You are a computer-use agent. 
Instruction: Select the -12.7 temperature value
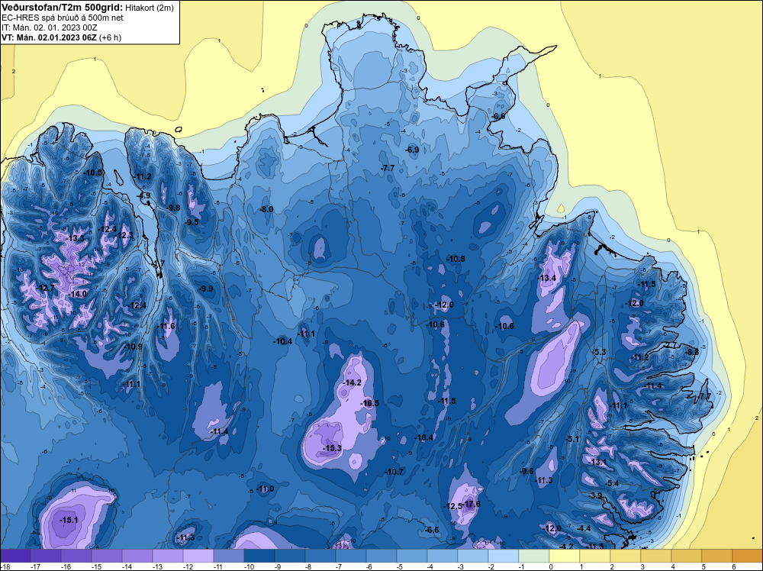point(46,288)
